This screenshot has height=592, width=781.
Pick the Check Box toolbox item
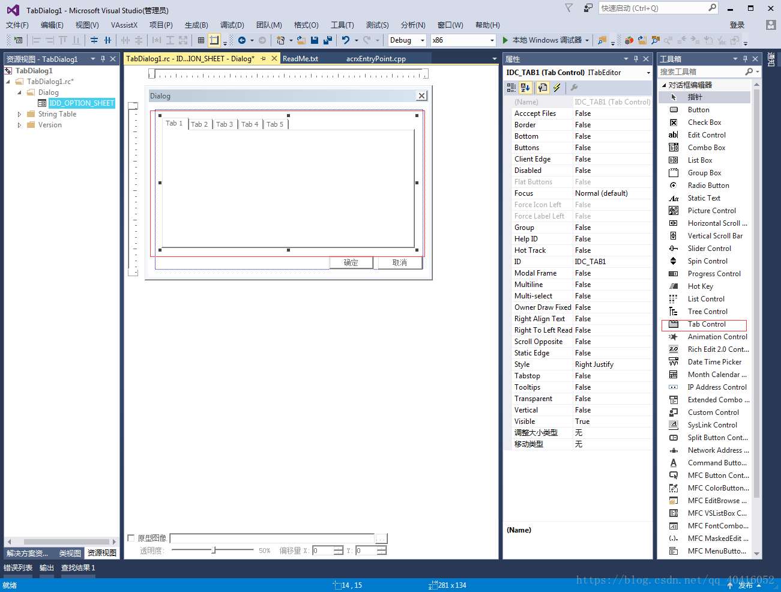(704, 122)
